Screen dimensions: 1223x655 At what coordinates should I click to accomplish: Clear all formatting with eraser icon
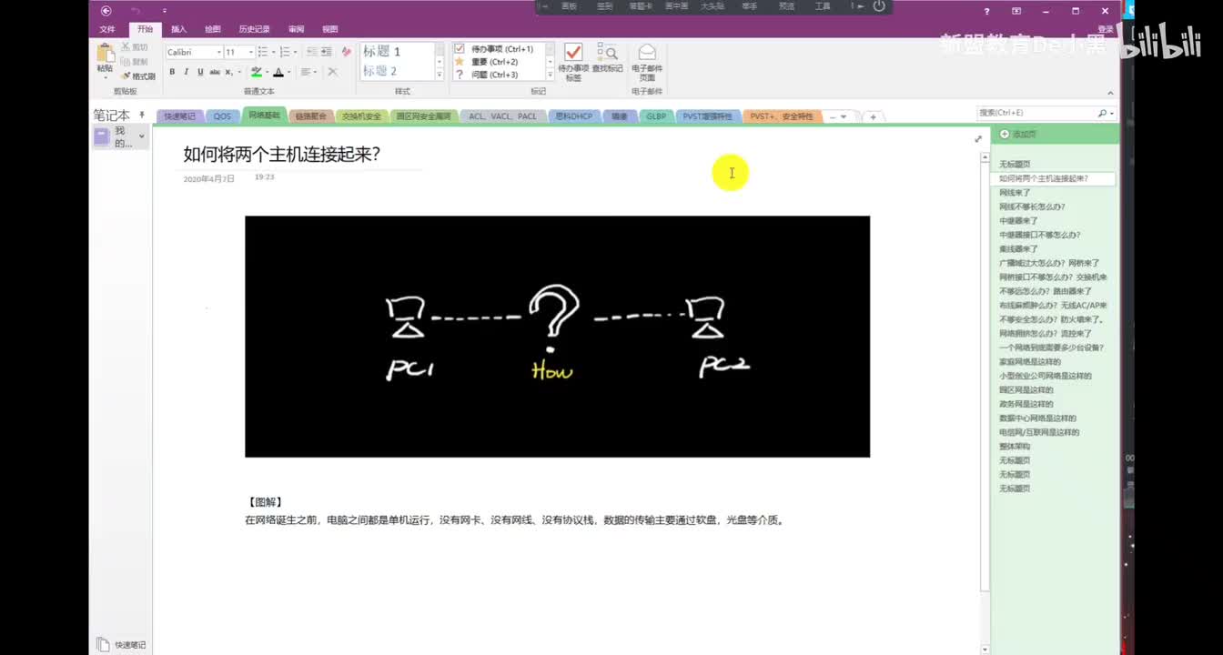[346, 52]
